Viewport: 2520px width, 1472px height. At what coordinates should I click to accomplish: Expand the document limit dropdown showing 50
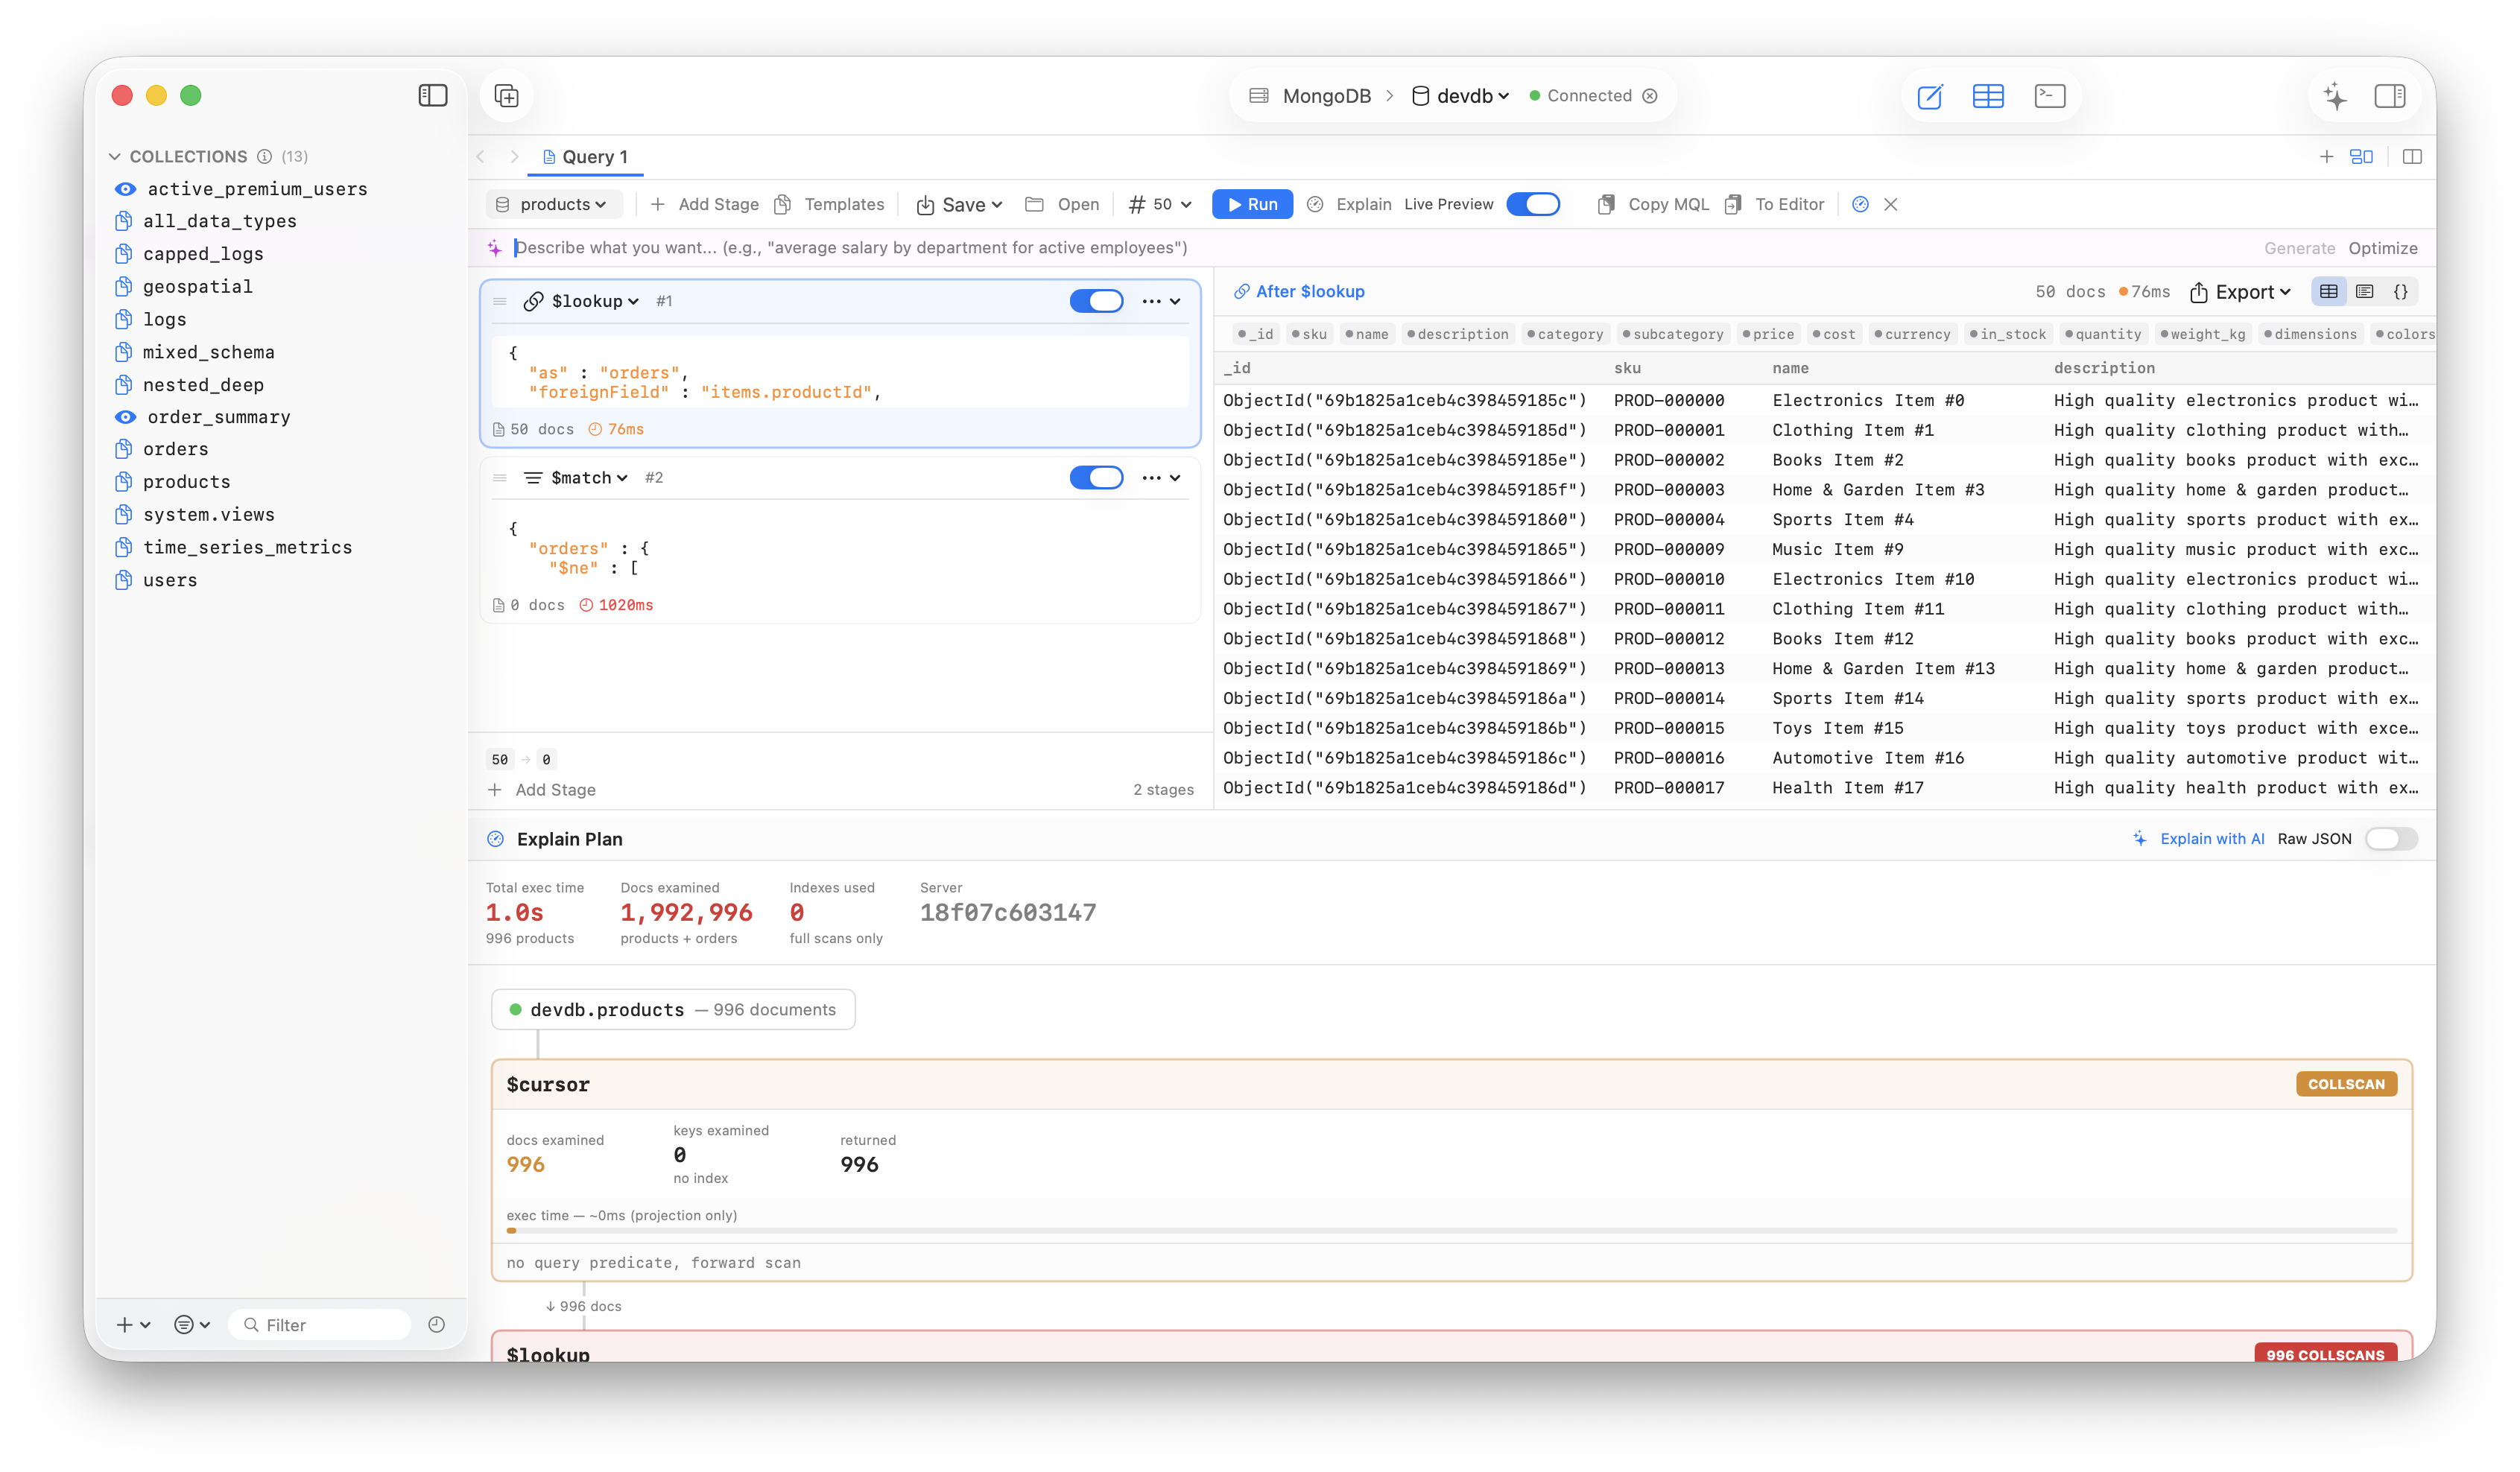[1159, 204]
